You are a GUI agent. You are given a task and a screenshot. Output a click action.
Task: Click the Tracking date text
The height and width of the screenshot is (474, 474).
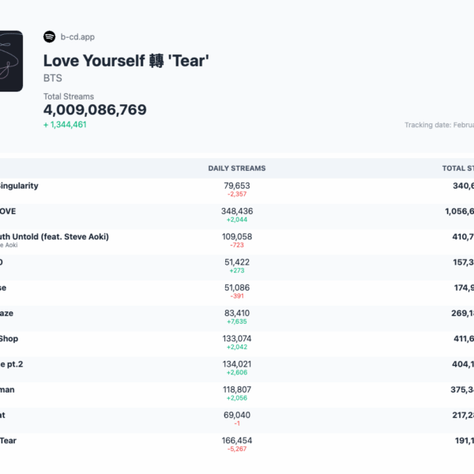pos(439,125)
